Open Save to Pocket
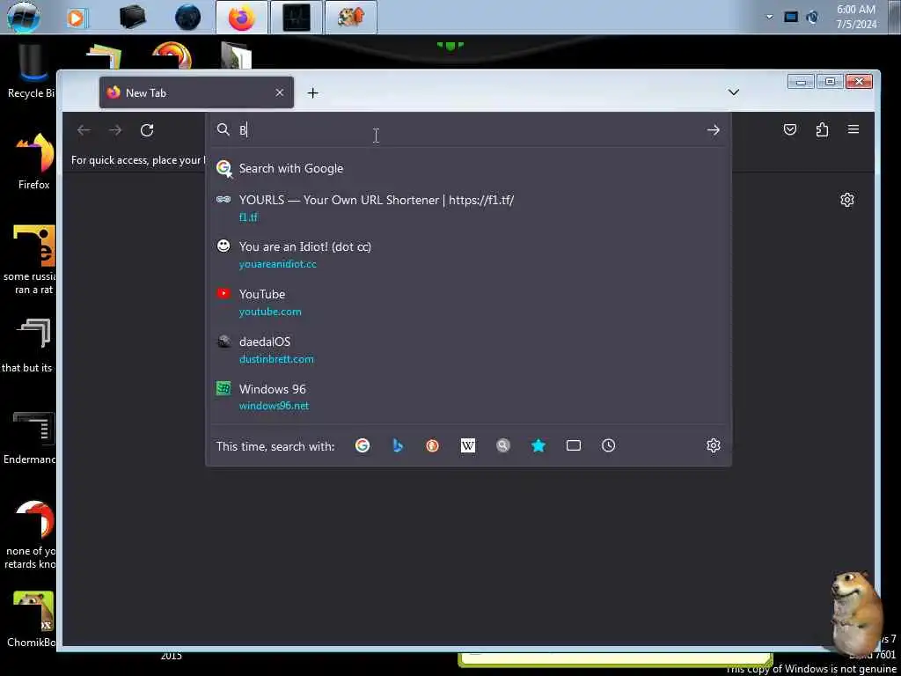The image size is (901, 676). [x=790, y=130]
